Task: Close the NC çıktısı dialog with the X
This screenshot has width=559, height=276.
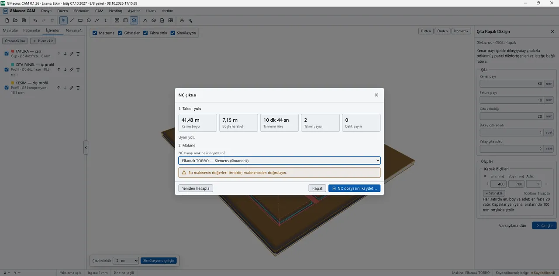Action: 376,95
